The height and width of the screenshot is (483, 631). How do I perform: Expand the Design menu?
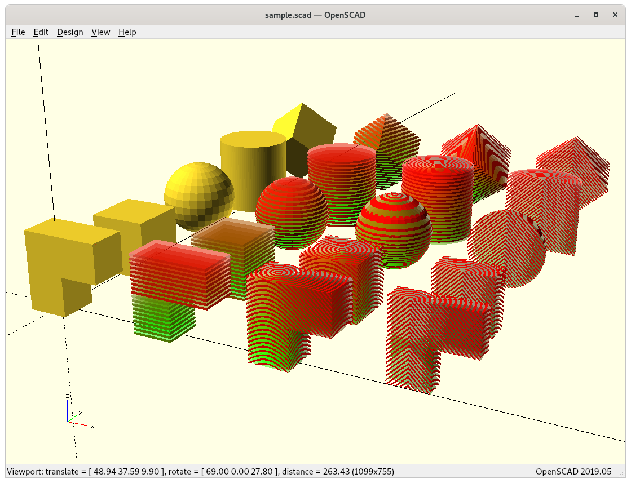click(70, 32)
